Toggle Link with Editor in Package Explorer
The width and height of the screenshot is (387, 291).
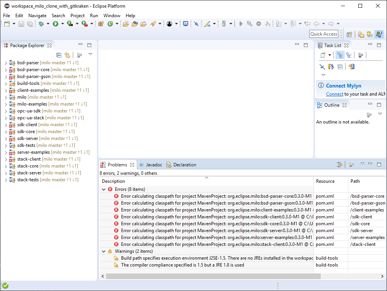67,55
